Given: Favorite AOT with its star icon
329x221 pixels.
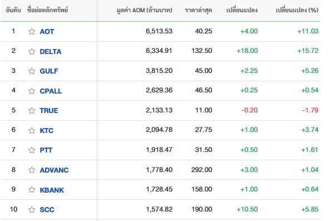Looking at the screenshot, I should click(x=32, y=32).
